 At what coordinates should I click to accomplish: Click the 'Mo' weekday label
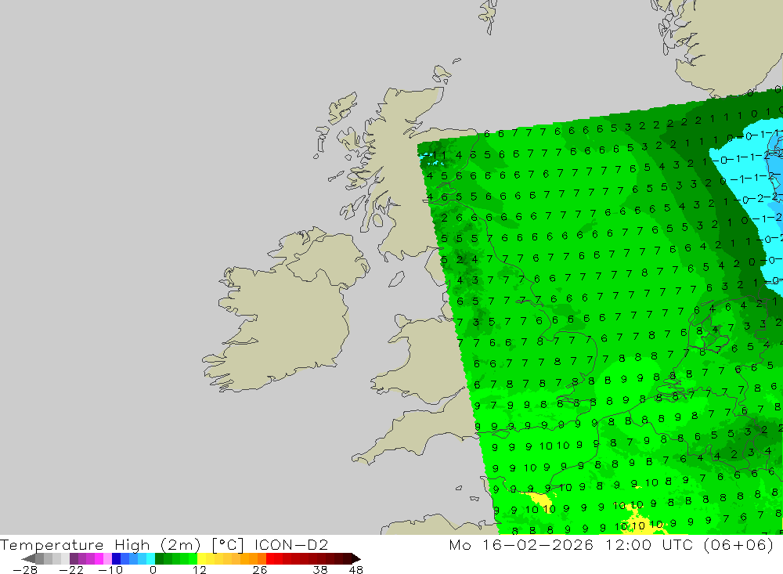[x=460, y=544]
